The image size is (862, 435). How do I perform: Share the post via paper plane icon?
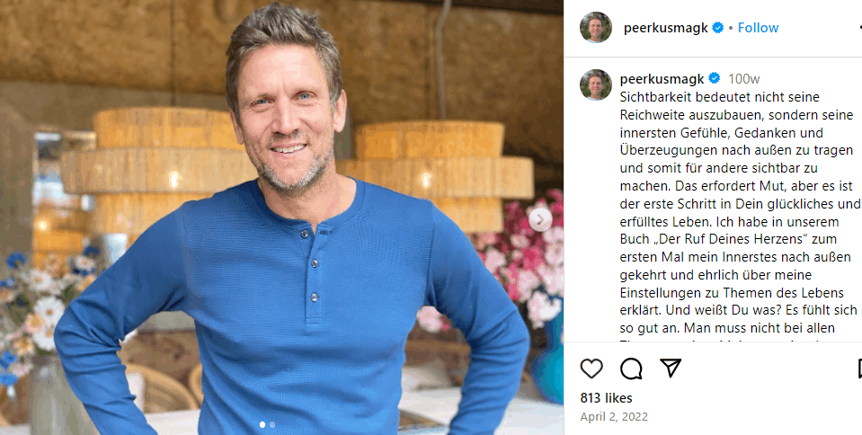pos(671,368)
